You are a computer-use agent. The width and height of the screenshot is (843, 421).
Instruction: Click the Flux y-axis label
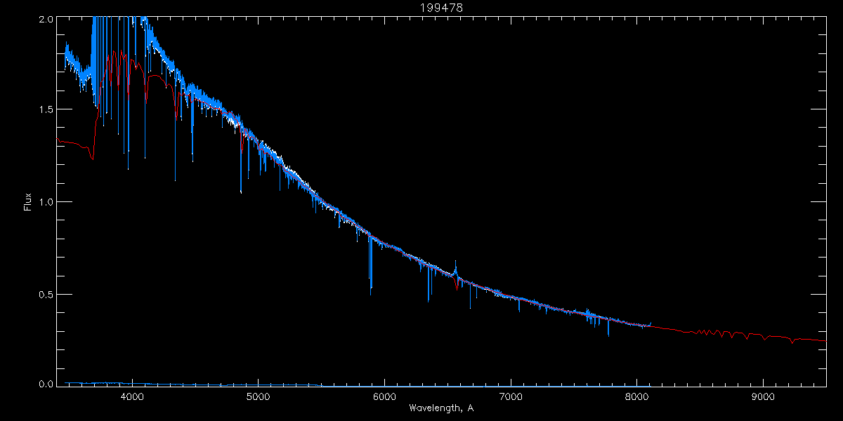27,202
